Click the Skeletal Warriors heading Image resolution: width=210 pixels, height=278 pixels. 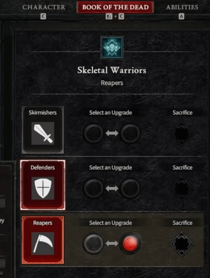coord(112,70)
